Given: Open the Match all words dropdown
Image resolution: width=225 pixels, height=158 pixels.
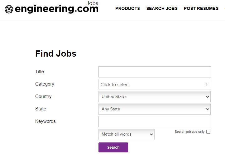Looking at the screenshot, I should [127, 134].
